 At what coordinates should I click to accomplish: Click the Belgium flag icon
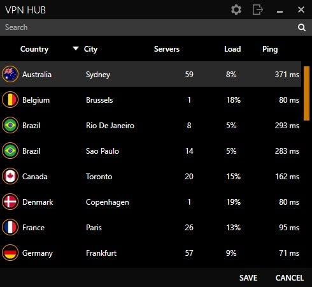coord(10,99)
